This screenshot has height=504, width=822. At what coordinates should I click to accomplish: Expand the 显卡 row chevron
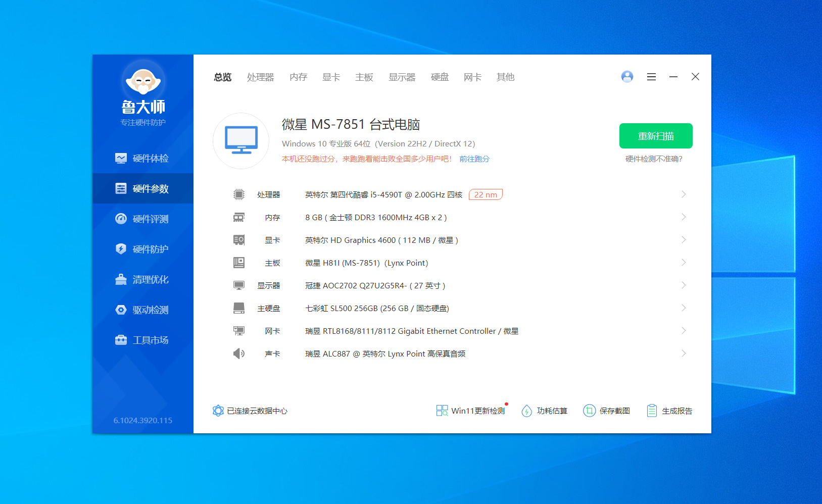(684, 240)
